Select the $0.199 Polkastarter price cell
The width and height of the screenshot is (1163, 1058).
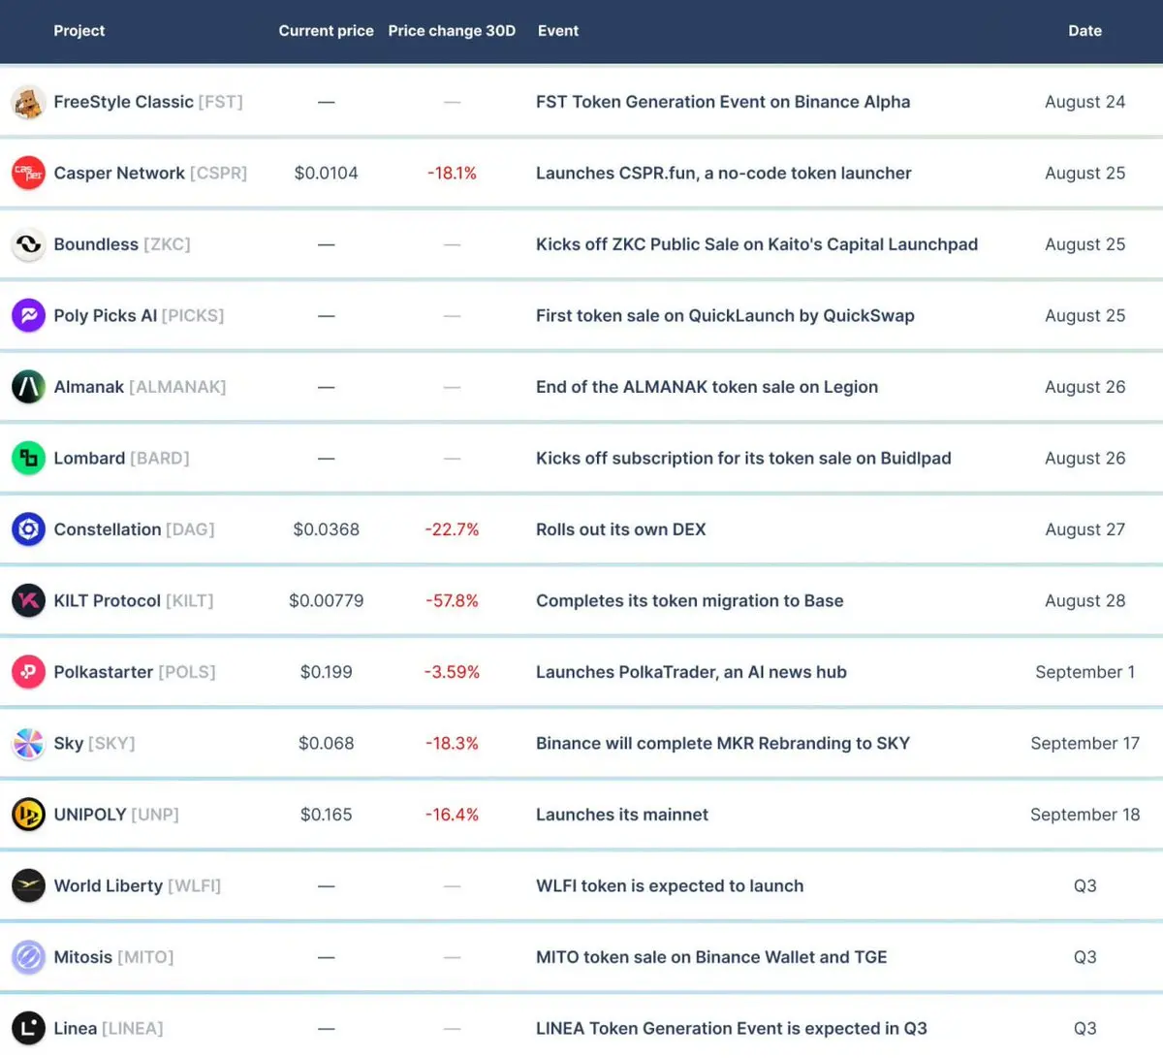click(326, 672)
